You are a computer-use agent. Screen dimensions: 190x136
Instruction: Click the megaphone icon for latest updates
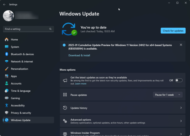pos(65,80)
